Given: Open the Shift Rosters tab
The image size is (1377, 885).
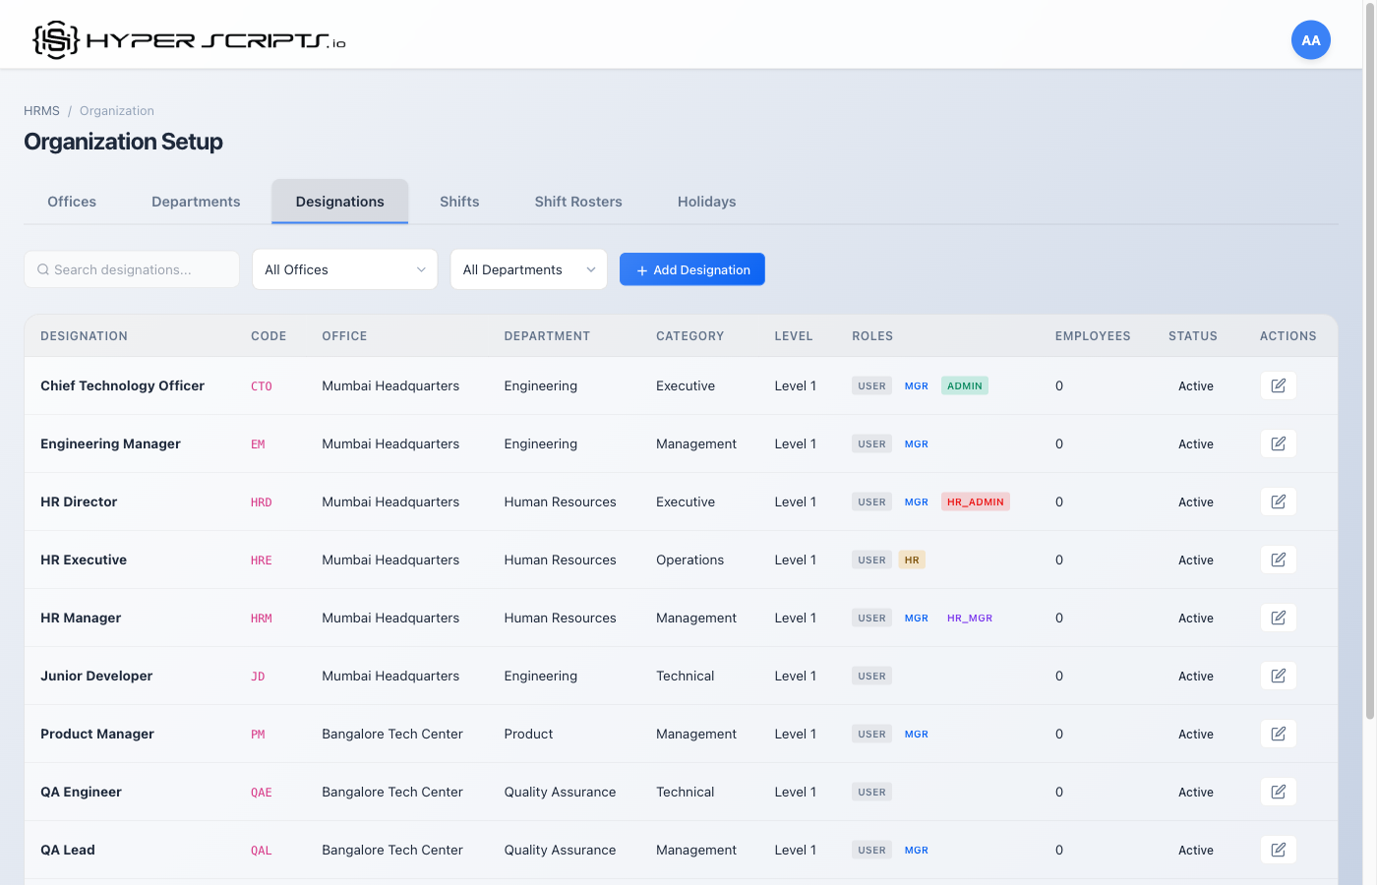Looking at the screenshot, I should [578, 202].
